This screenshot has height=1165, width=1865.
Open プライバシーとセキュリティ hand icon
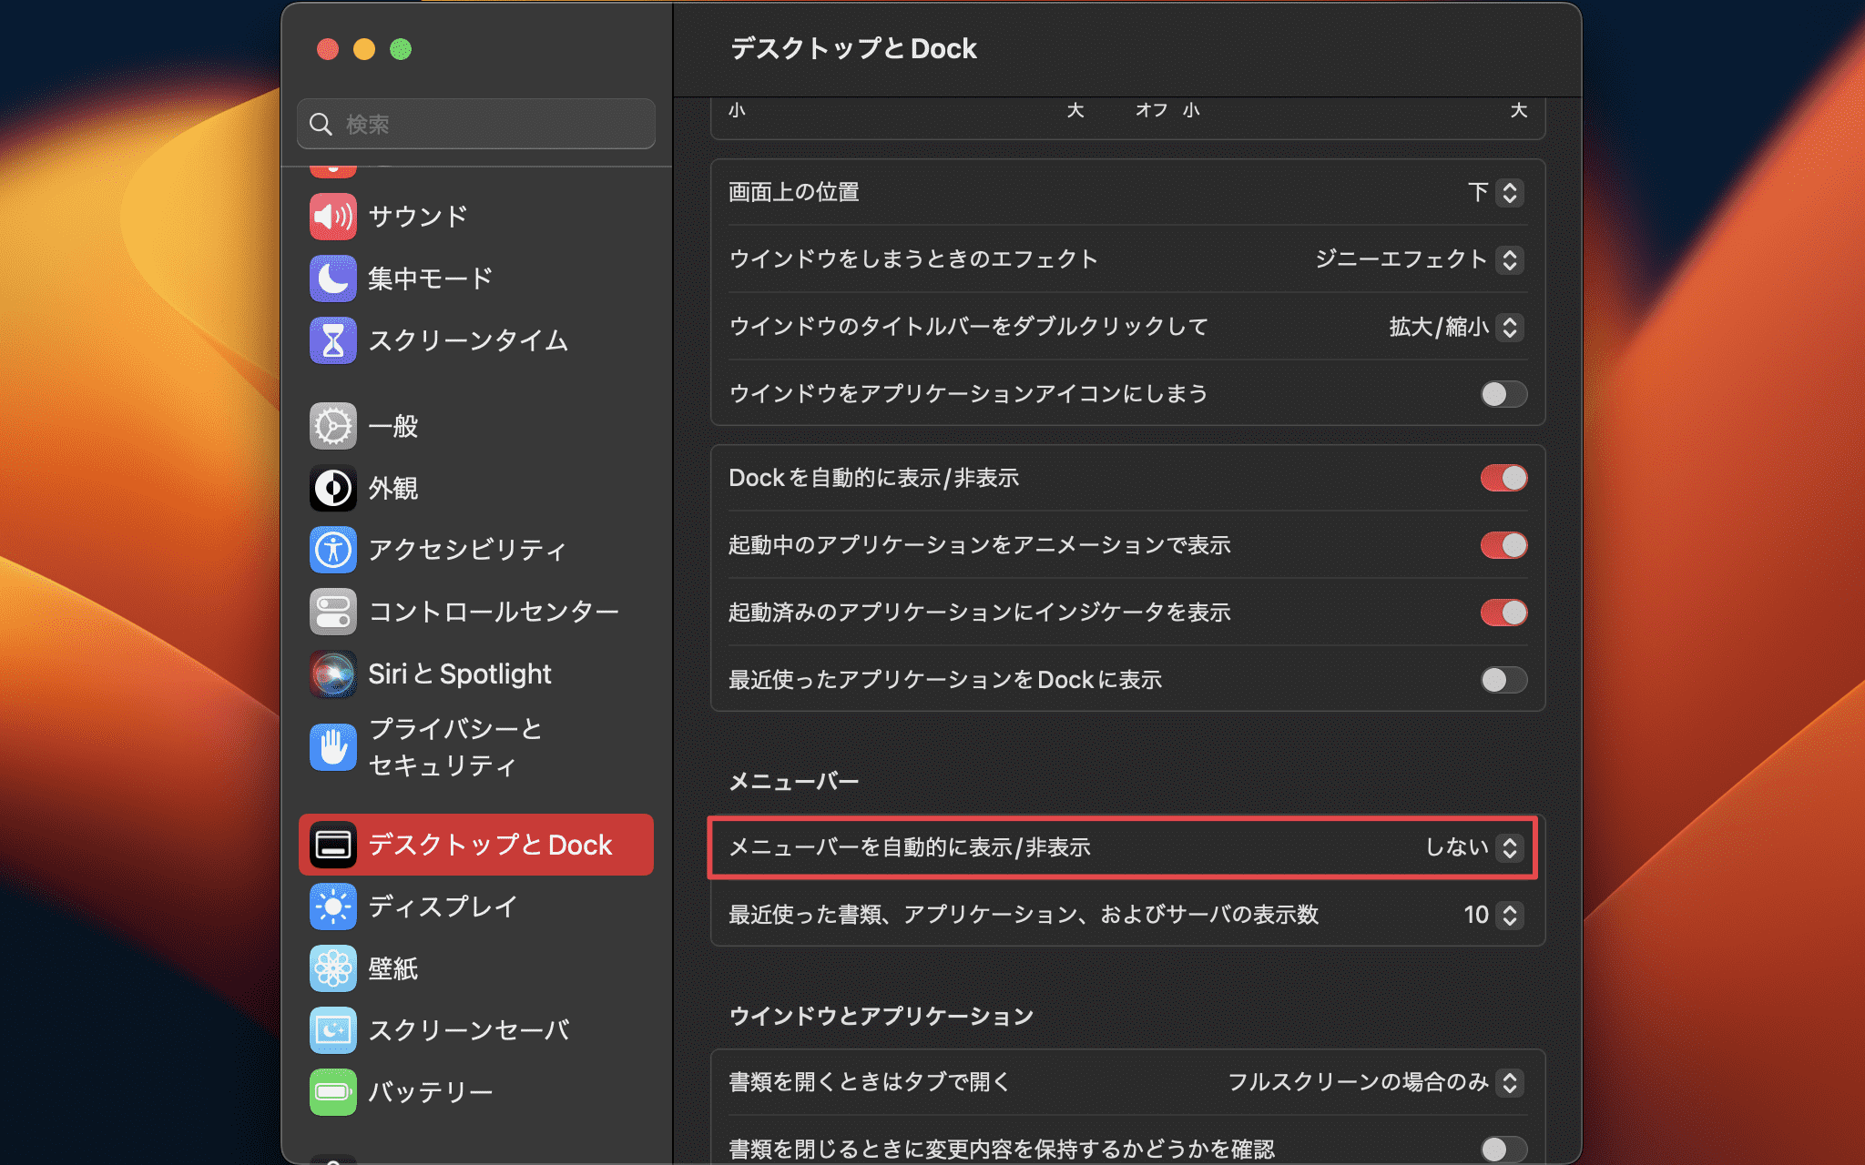333,747
